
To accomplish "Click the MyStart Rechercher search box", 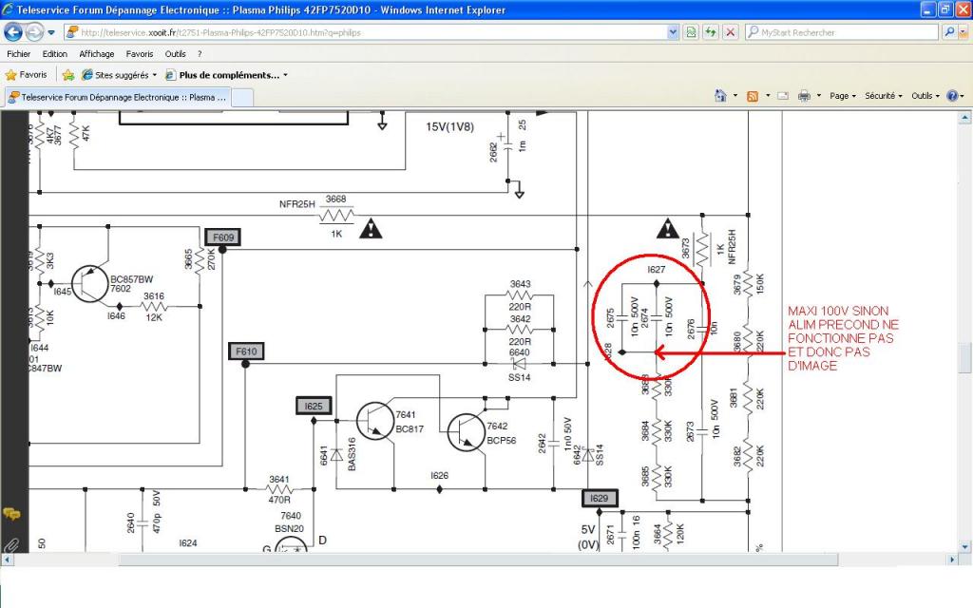I will click(842, 32).
